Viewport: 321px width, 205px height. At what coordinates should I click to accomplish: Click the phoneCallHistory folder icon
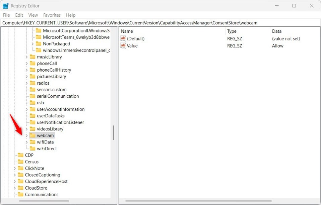(33, 70)
